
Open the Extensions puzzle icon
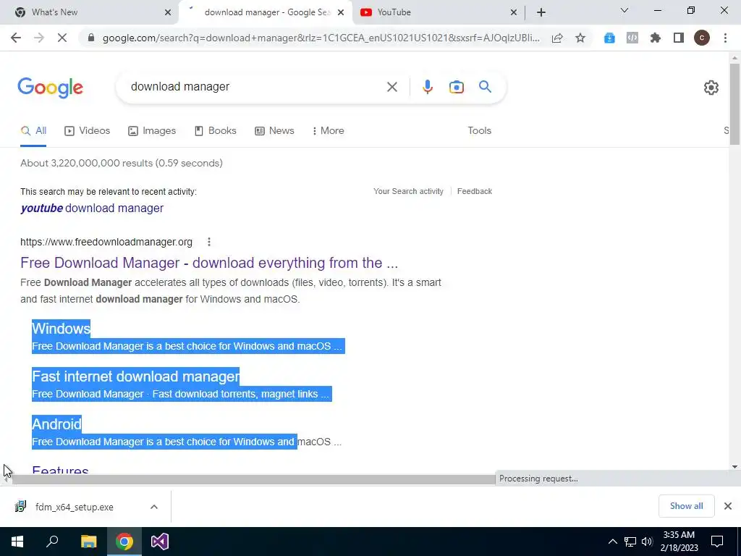pyautogui.click(x=656, y=38)
